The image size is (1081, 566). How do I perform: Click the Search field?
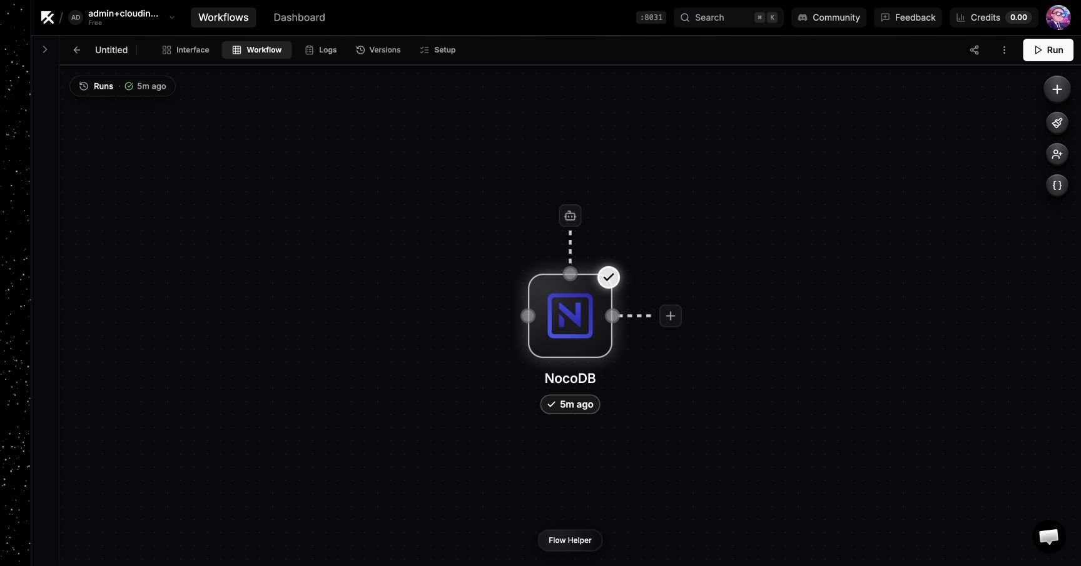pyautogui.click(x=728, y=17)
